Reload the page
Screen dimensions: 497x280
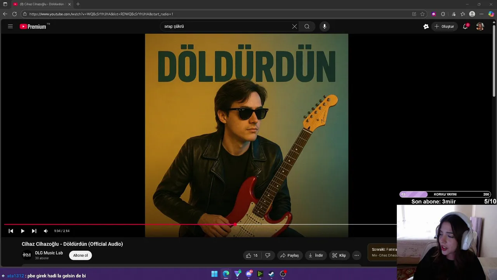tap(14, 14)
